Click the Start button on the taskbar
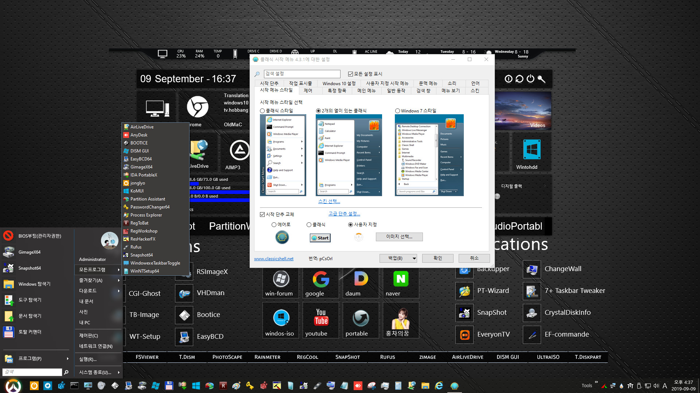Screen dimensions: 700x393 tap(13, 385)
